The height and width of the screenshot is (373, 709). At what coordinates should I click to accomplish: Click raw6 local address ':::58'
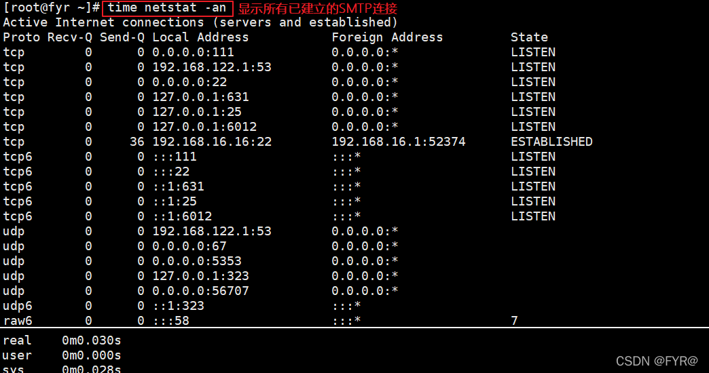pos(171,321)
